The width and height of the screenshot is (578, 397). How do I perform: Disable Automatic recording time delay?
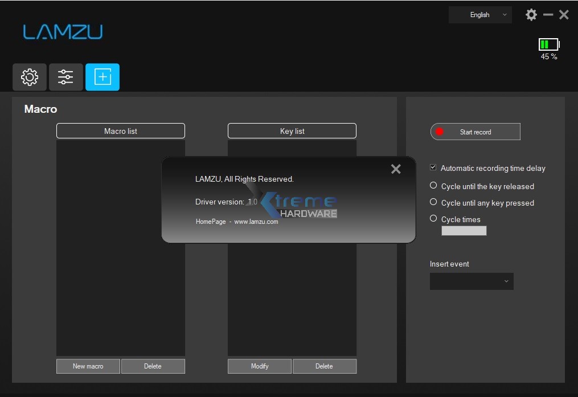click(x=433, y=167)
